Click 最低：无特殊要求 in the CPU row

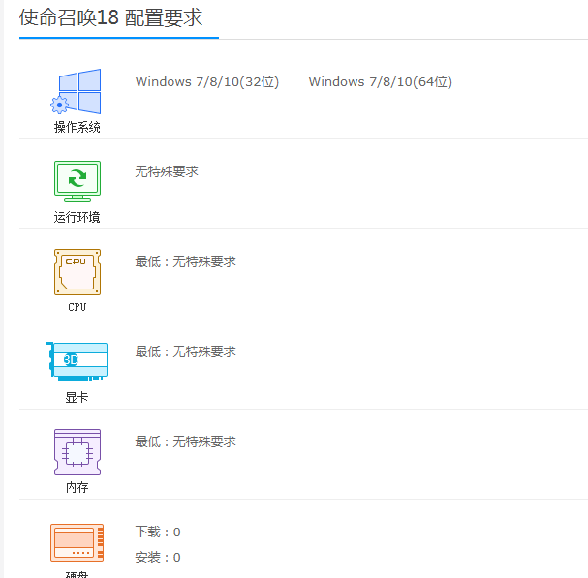(x=185, y=261)
